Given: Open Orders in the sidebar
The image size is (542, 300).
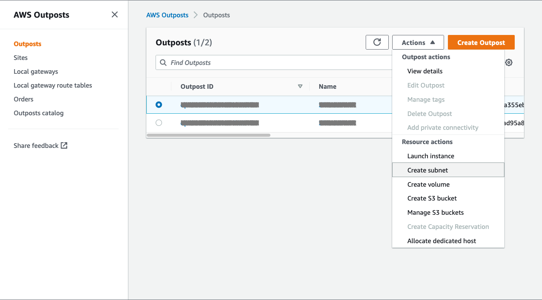Looking at the screenshot, I should click(x=24, y=99).
